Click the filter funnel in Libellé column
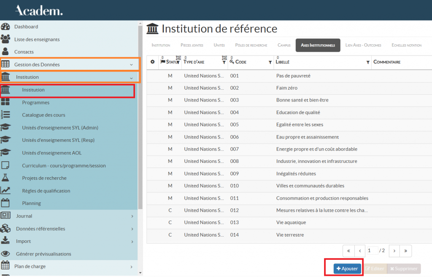 click(x=367, y=62)
